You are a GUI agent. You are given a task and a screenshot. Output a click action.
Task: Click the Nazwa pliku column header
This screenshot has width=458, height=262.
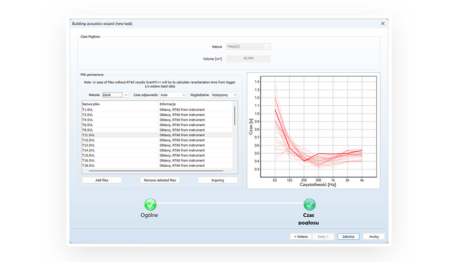click(120, 104)
